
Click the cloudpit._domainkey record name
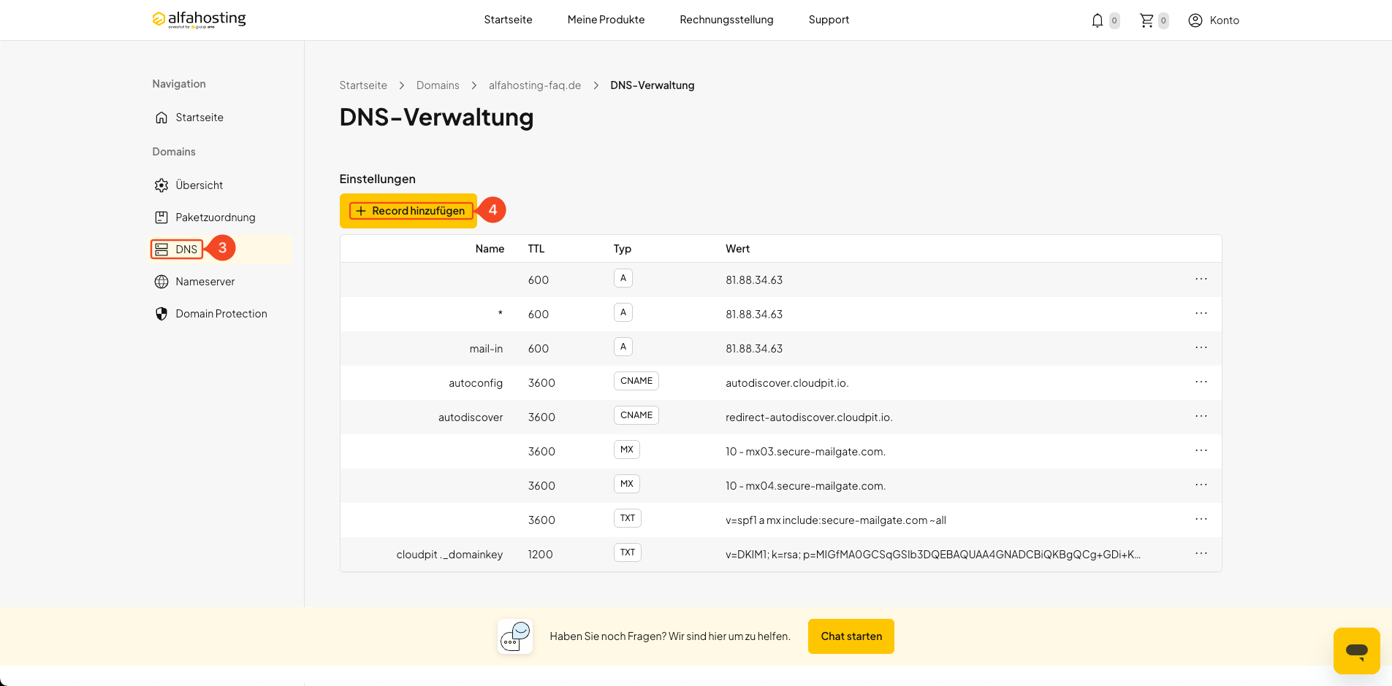click(449, 555)
